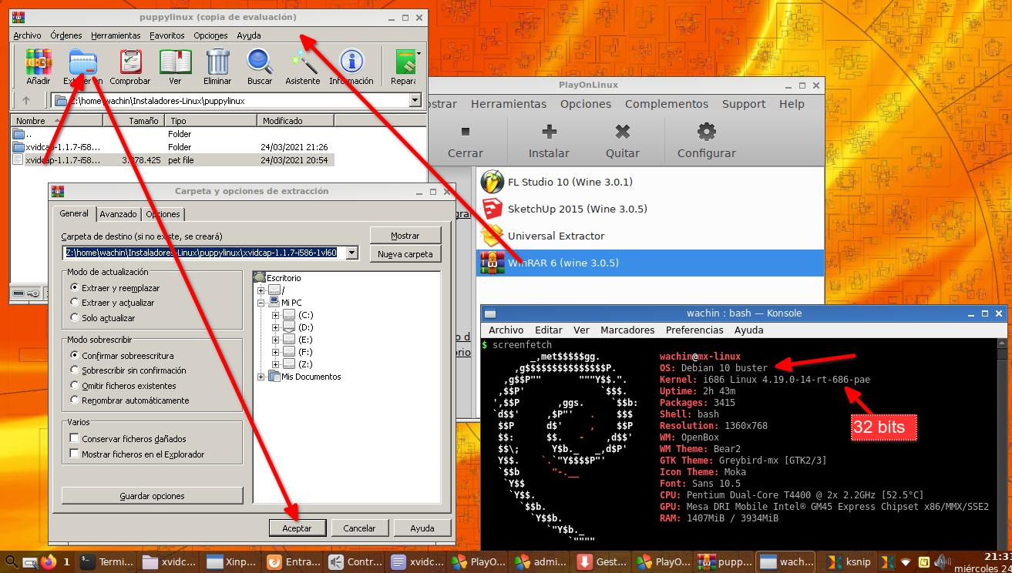Click Ayuda button in extraction dialog
The width and height of the screenshot is (1012, 573).
point(422,528)
